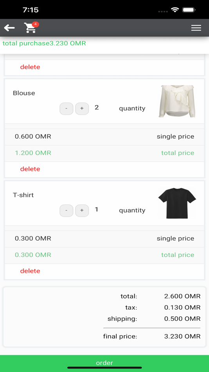The image size is (209, 372).
Task: Decrease Blouse quantity with minus button
Action: (66, 108)
